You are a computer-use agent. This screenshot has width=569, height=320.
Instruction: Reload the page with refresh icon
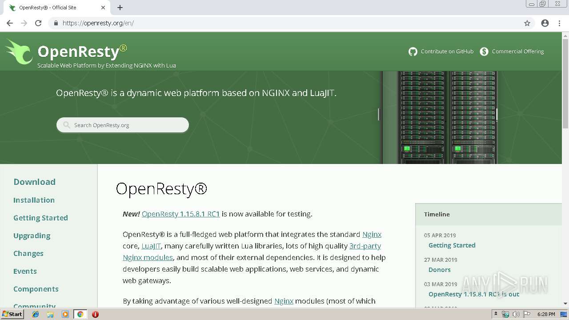pyautogui.click(x=38, y=23)
